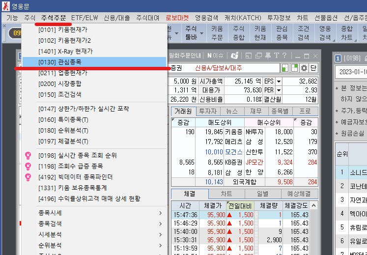Select [0102] 키움현재가2 menu item
The height and width of the screenshot is (255, 367).
(94, 40)
